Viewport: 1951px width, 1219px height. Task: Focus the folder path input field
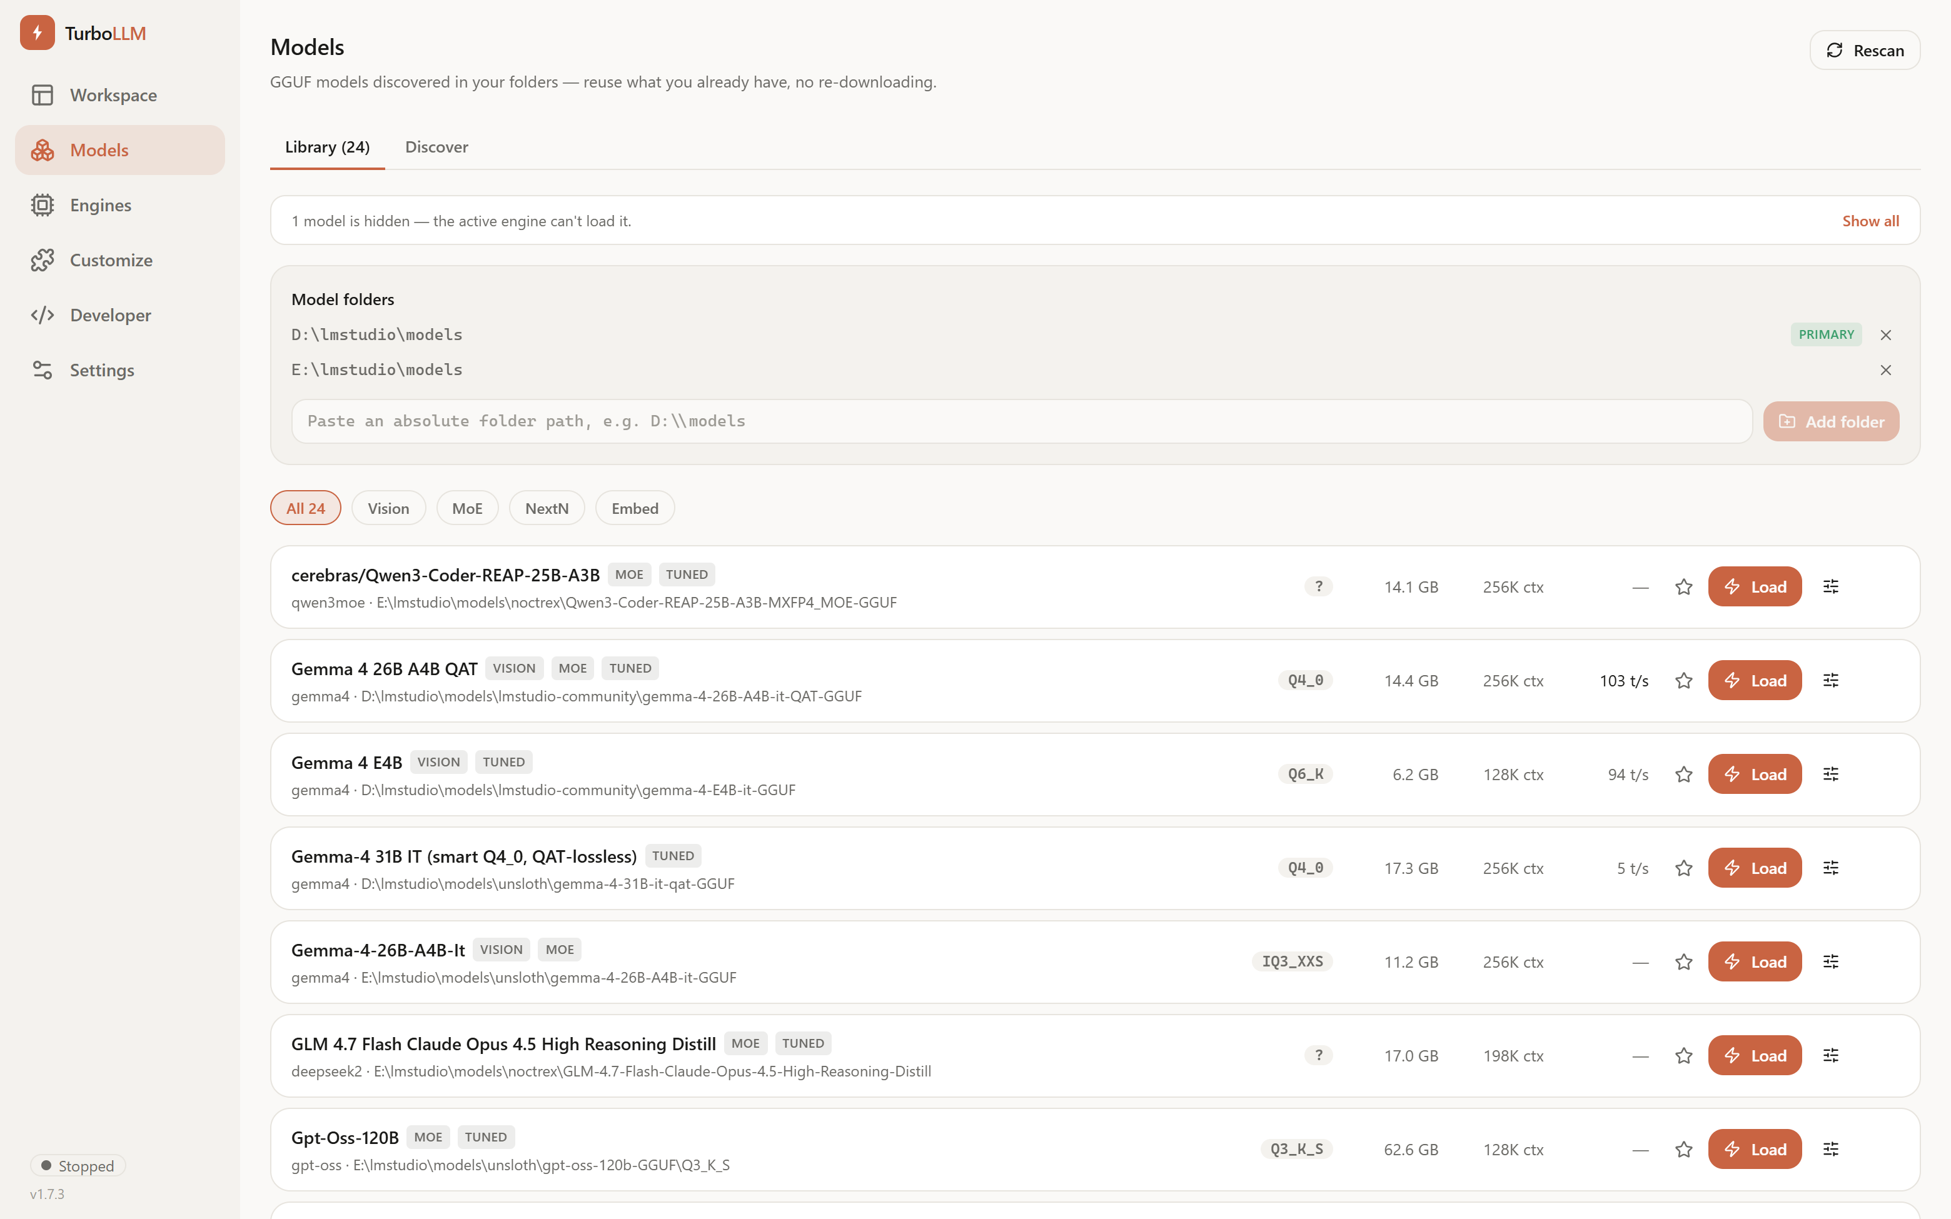[1021, 421]
